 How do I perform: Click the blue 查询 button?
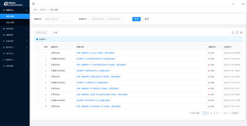coord(136,19)
